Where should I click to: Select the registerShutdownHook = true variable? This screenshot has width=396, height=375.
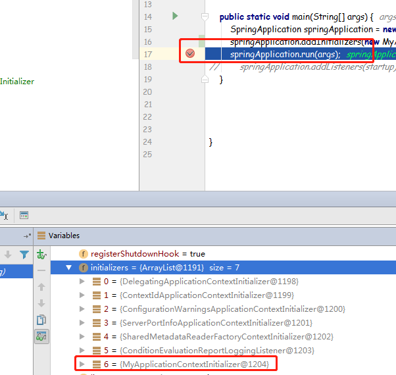tap(148, 254)
